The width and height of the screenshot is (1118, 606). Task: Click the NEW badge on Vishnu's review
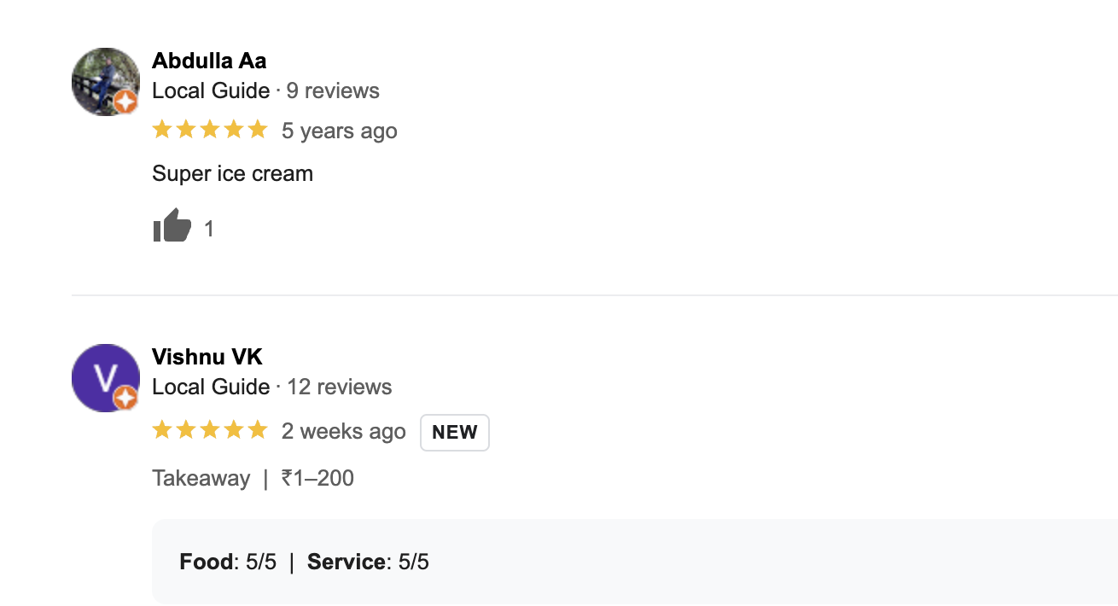pyautogui.click(x=455, y=432)
